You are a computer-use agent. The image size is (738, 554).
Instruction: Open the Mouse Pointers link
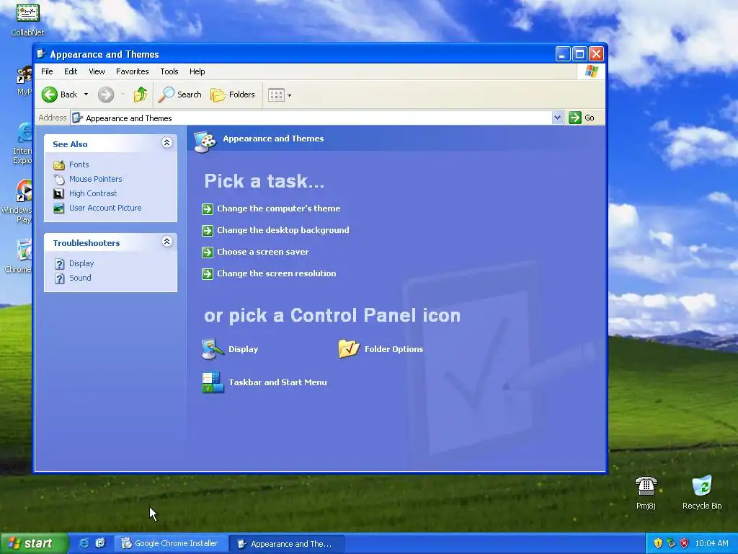(96, 179)
